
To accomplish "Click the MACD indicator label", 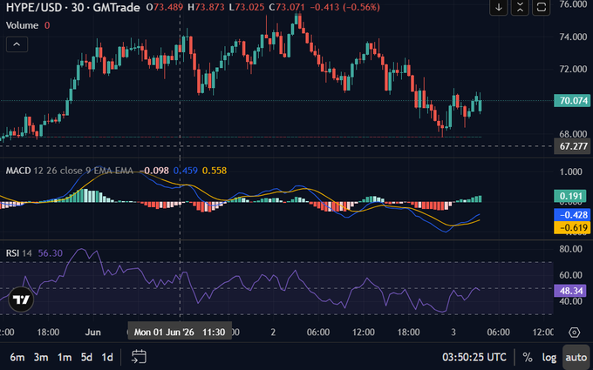I will [18, 171].
